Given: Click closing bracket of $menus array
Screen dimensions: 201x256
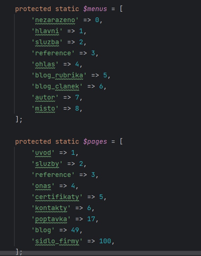Looking at the screenshot, I should (17, 120).
